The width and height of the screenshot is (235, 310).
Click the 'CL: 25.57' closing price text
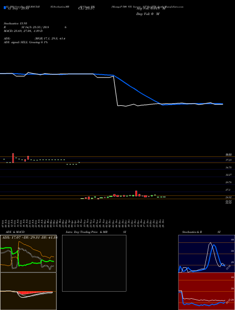86,8
